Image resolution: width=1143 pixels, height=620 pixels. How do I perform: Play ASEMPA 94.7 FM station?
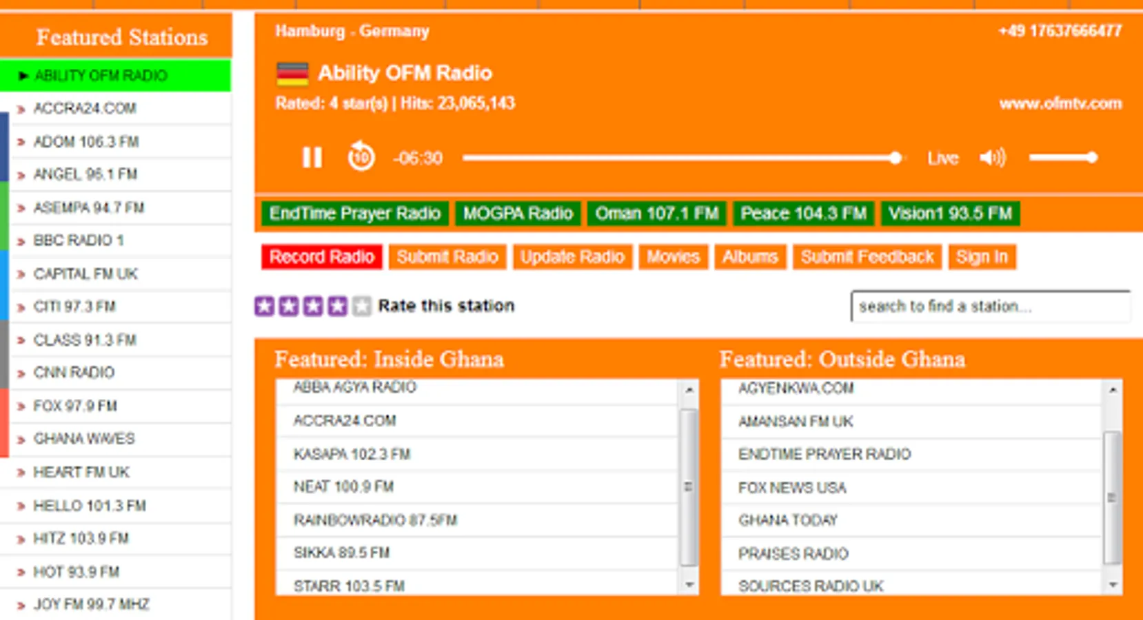(x=116, y=207)
